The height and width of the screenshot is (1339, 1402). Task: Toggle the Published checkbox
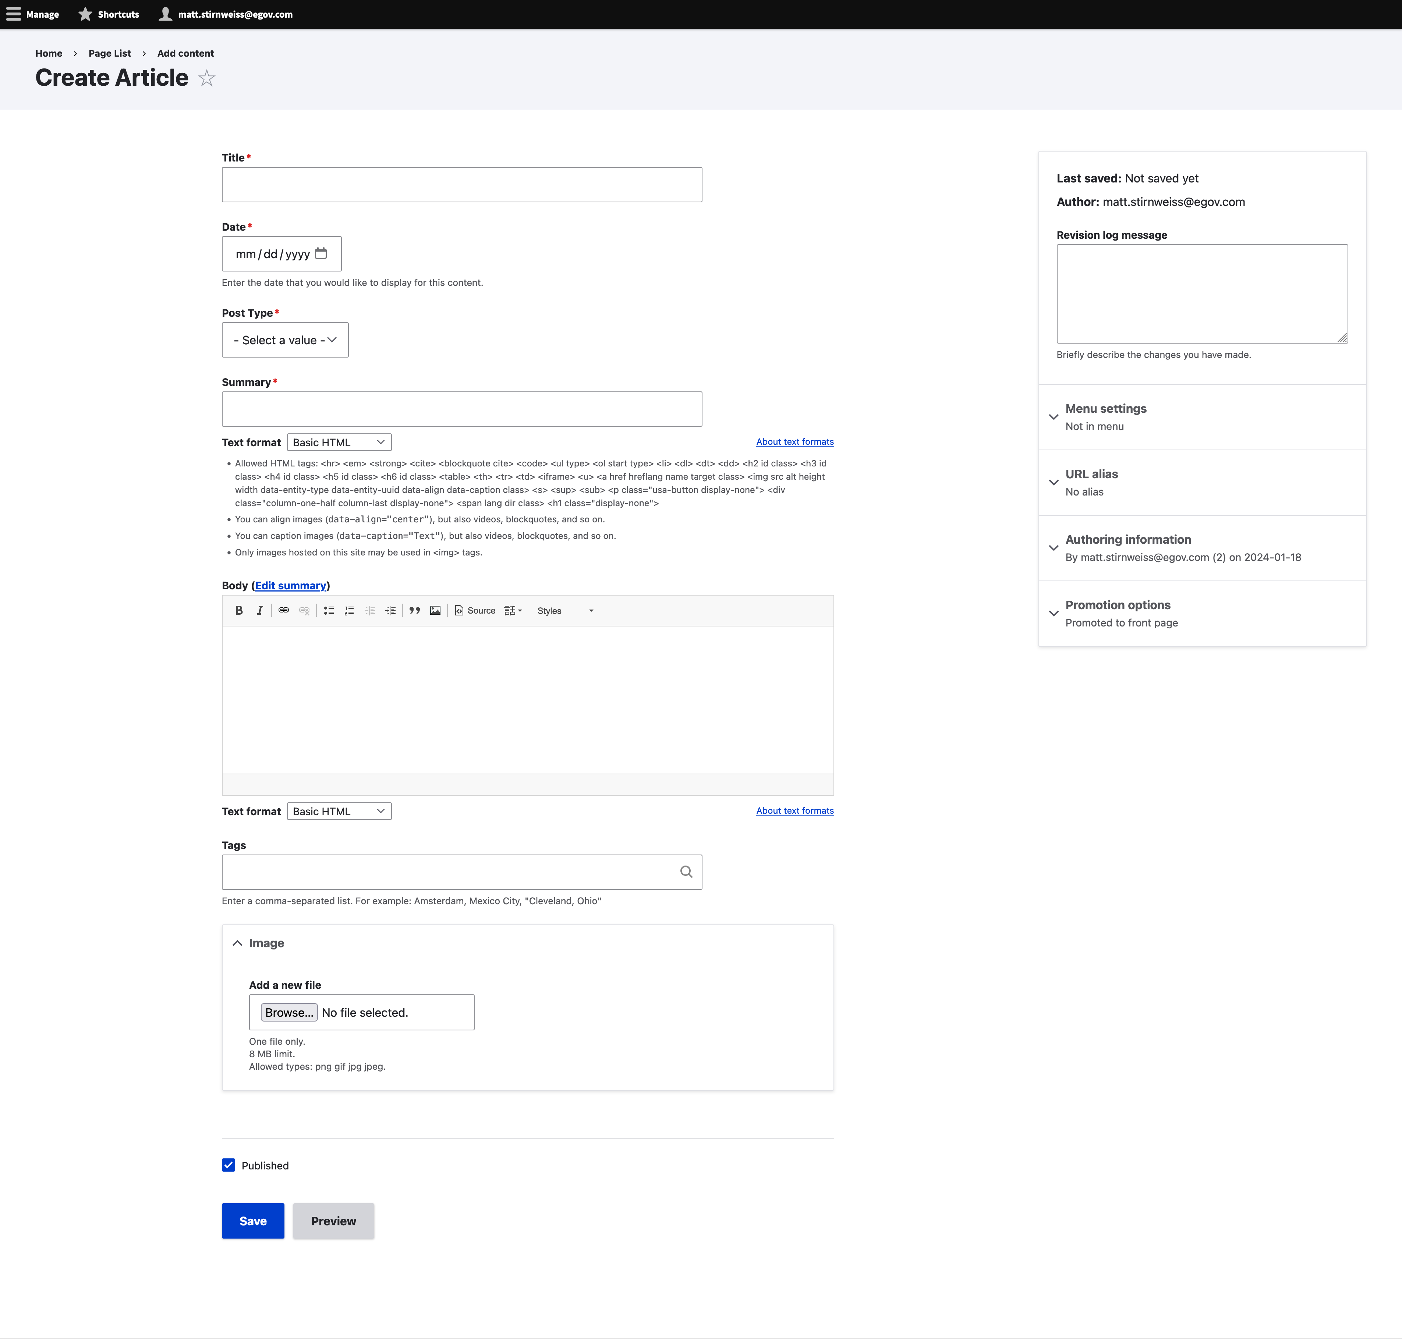229,1165
